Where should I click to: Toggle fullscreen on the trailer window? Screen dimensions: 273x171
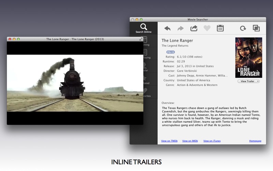pos(141,39)
